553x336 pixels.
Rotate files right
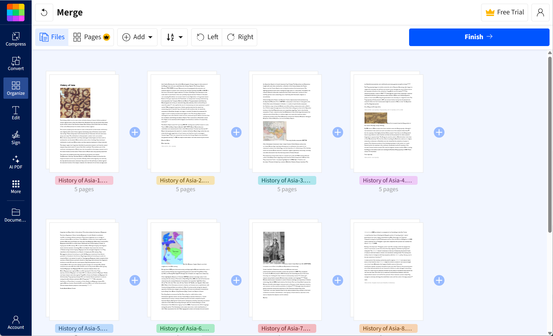point(240,37)
